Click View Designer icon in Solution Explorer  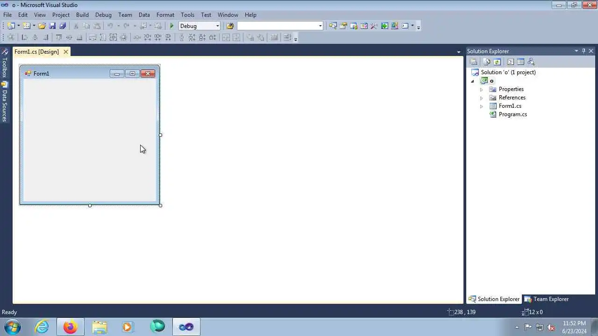(520, 62)
